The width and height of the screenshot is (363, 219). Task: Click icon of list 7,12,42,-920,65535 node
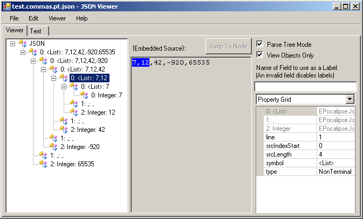33,52
